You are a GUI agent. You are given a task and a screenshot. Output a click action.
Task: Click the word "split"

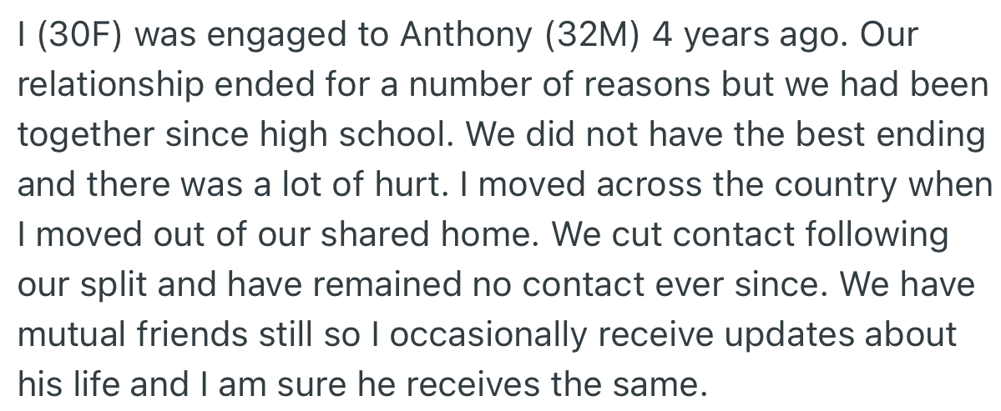[123, 284]
